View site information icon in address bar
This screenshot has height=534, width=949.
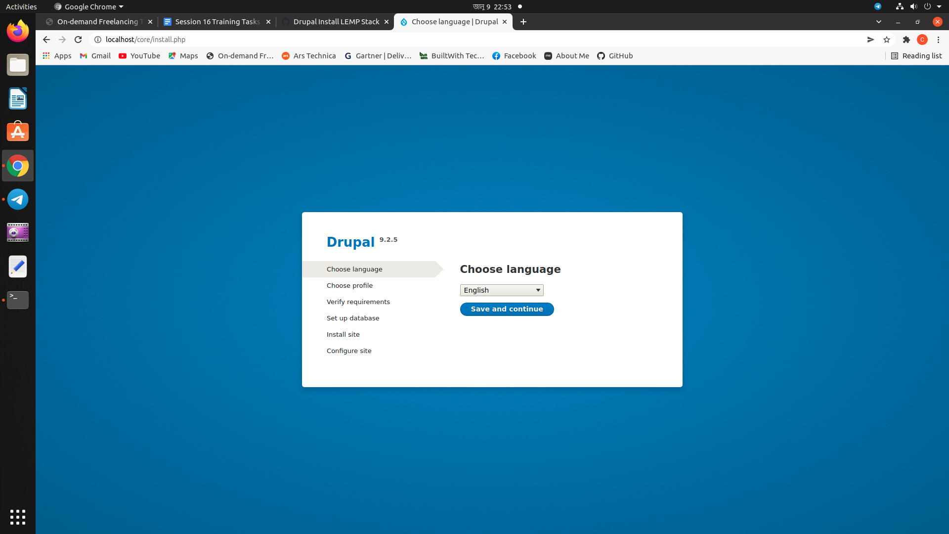click(x=98, y=40)
